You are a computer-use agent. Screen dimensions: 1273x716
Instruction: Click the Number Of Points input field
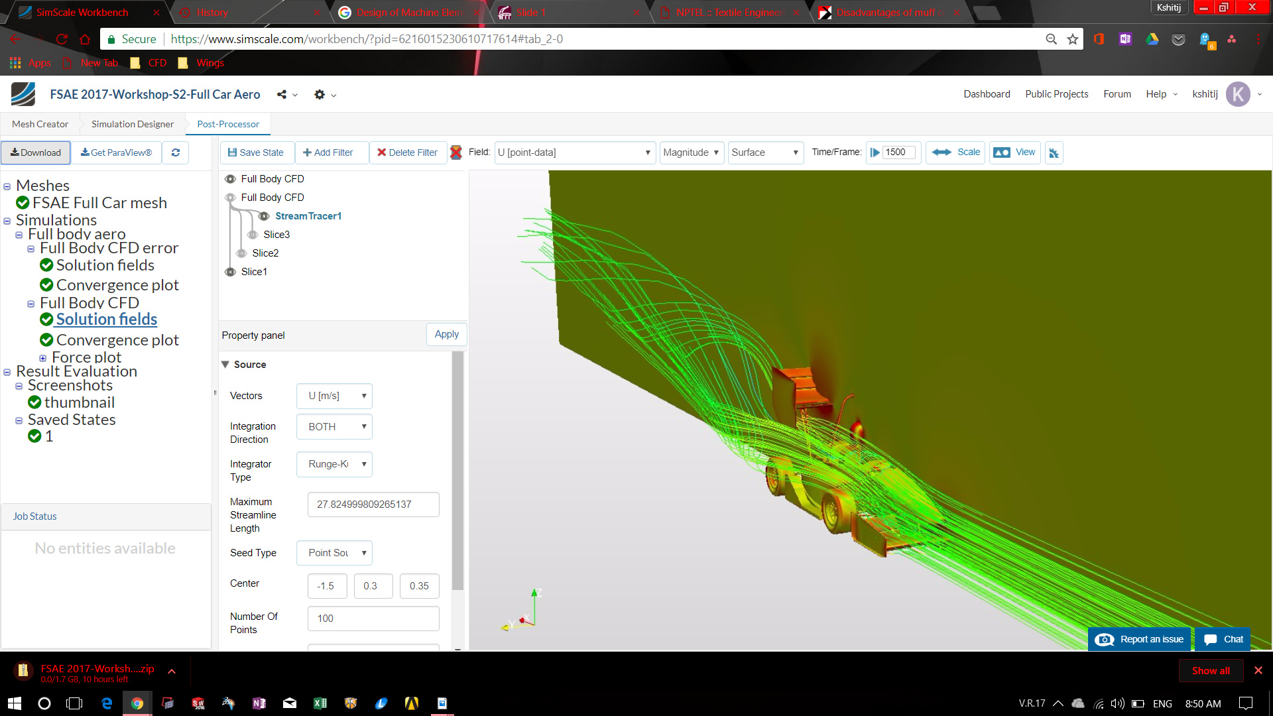(x=373, y=619)
